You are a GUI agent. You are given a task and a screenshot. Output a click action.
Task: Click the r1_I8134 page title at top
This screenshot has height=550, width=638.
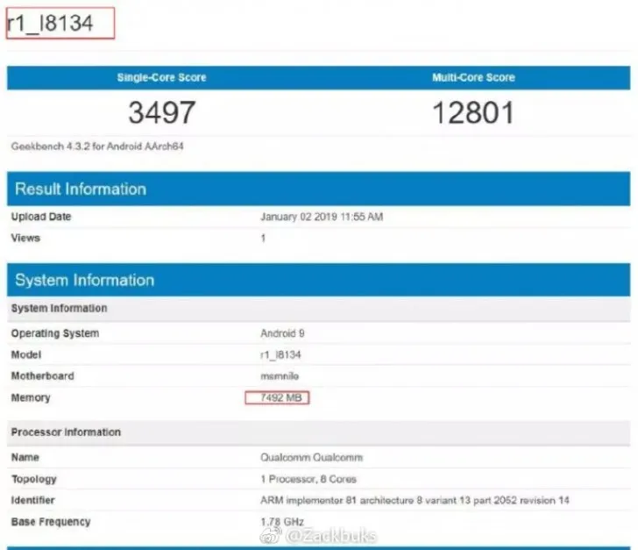51,24
